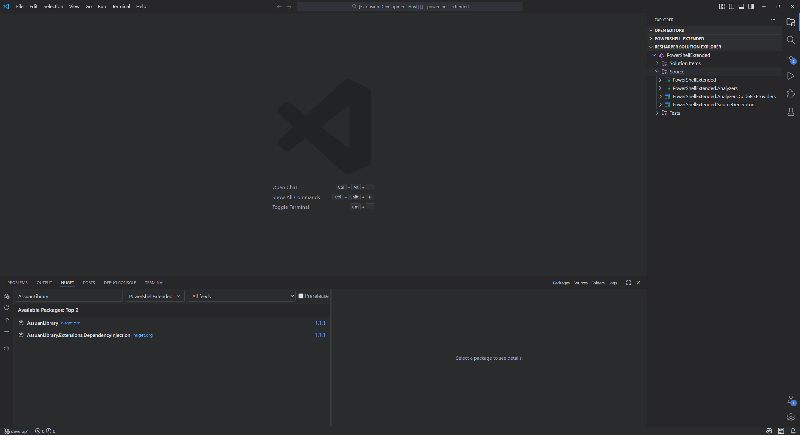
Task: Collapse the ReSharper Solution Explorer section
Action: point(714,47)
